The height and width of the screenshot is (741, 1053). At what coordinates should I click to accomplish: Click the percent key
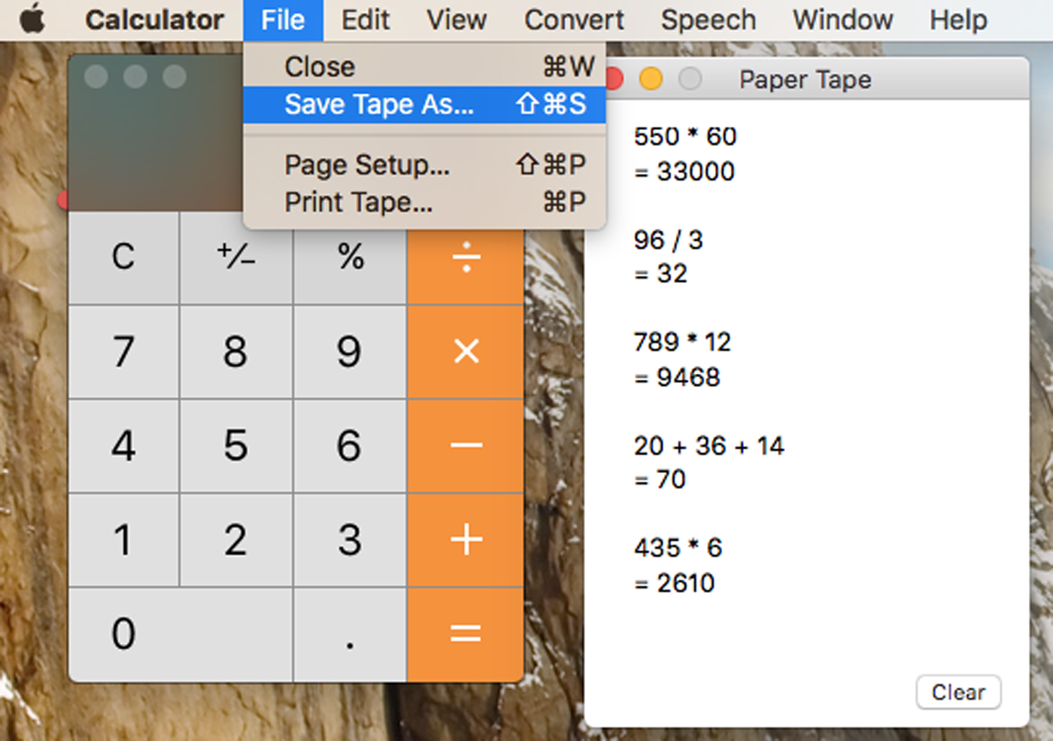coord(350,257)
